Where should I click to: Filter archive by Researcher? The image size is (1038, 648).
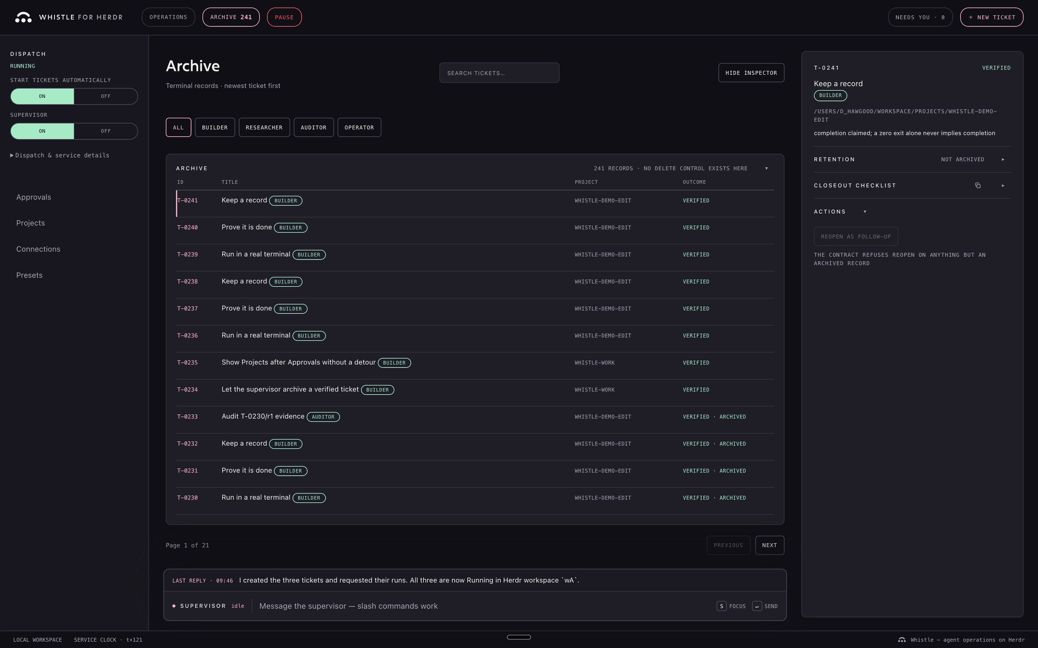coord(264,128)
